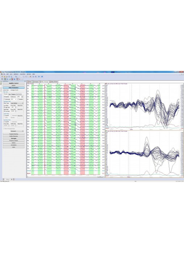This screenshot has width=184, height=253.
Task: Open the Individual channel FP1 dropdown
Action: (14, 99)
